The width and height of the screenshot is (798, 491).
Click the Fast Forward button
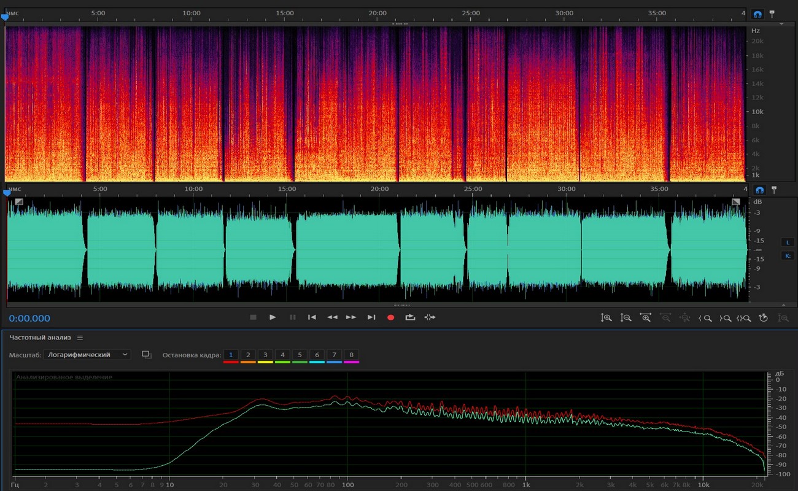pyautogui.click(x=351, y=317)
